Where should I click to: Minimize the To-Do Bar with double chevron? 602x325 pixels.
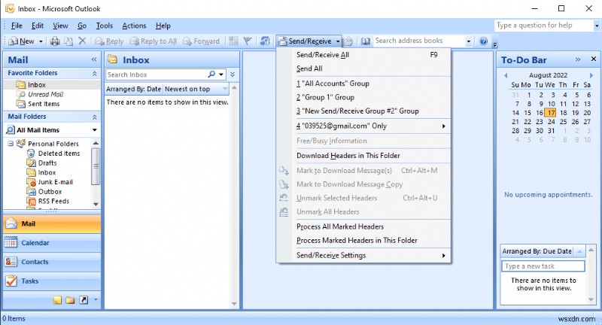click(578, 59)
